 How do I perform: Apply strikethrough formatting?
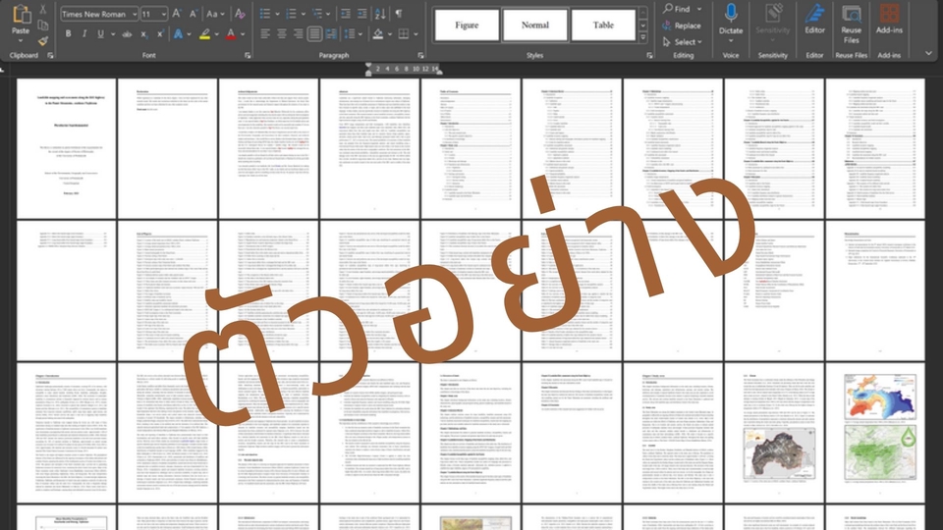[127, 34]
